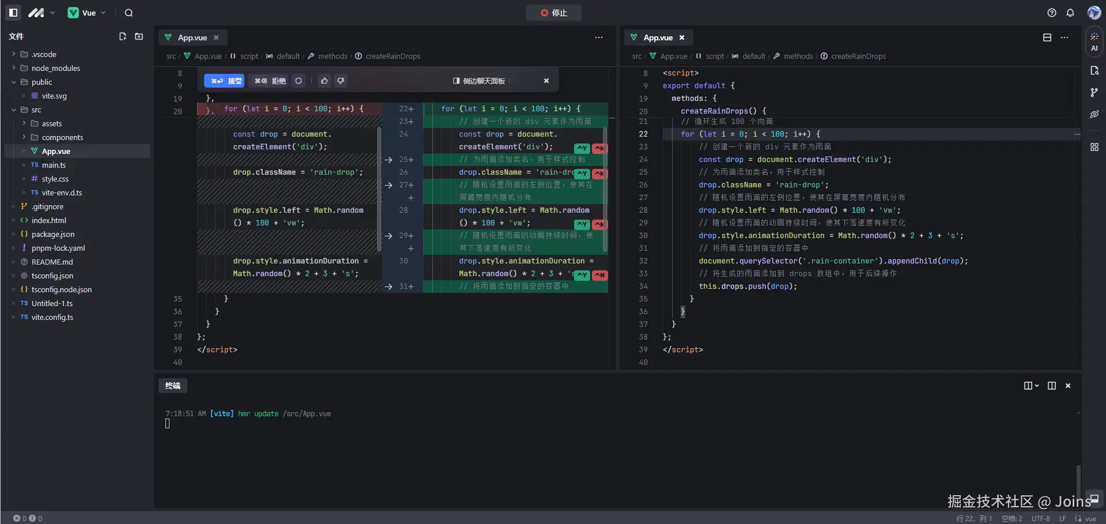Viewport: 1106px width, 524px height.
Task: Regenerate the AI suggestion icon
Action: tap(299, 81)
